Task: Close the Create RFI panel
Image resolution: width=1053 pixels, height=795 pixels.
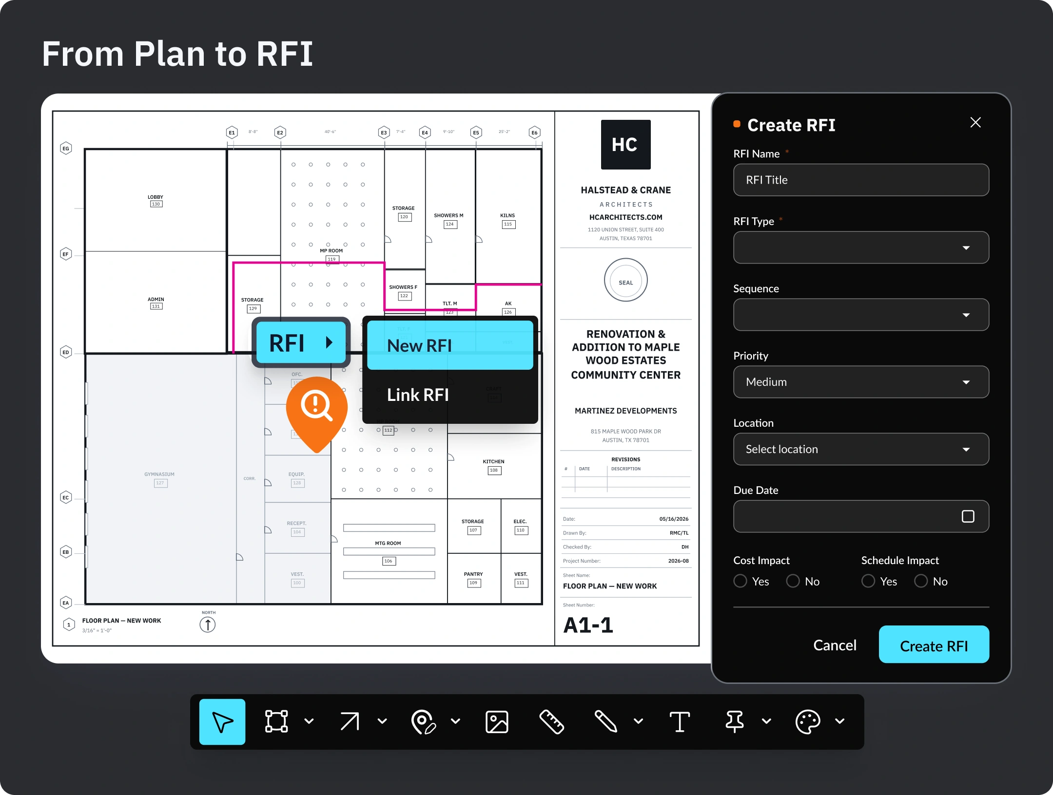Action: pos(975,122)
